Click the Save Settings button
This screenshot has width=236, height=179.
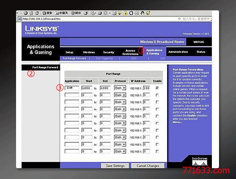tap(115, 166)
